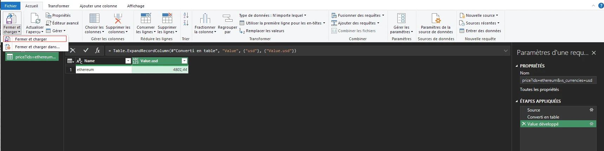Screen dimensions: 604x151
Task: Click the Conserver les lignes icon
Action: (145, 19)
